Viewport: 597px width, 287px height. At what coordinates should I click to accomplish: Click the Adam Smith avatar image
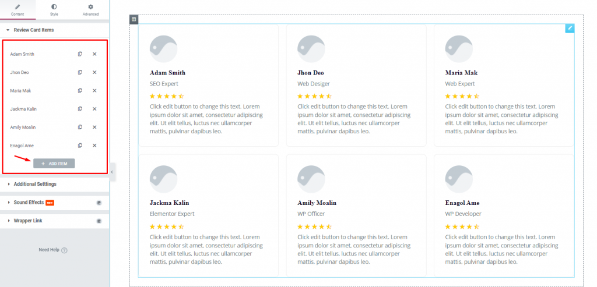tap(163, 49)
